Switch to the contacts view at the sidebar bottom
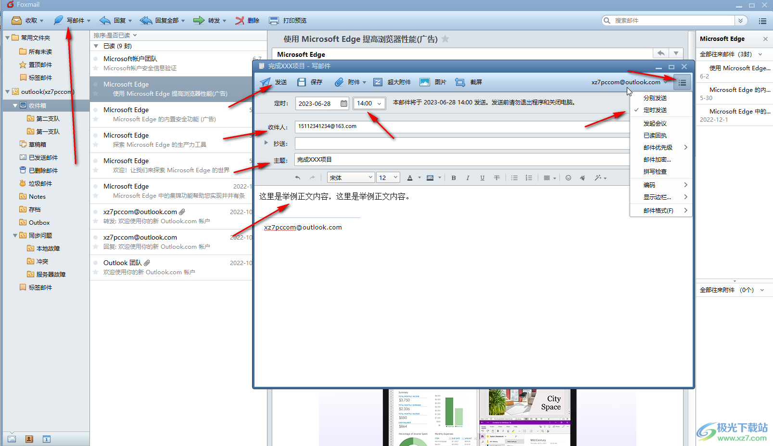The width and height of the screenshot is (773, 446). coord(29,439)
